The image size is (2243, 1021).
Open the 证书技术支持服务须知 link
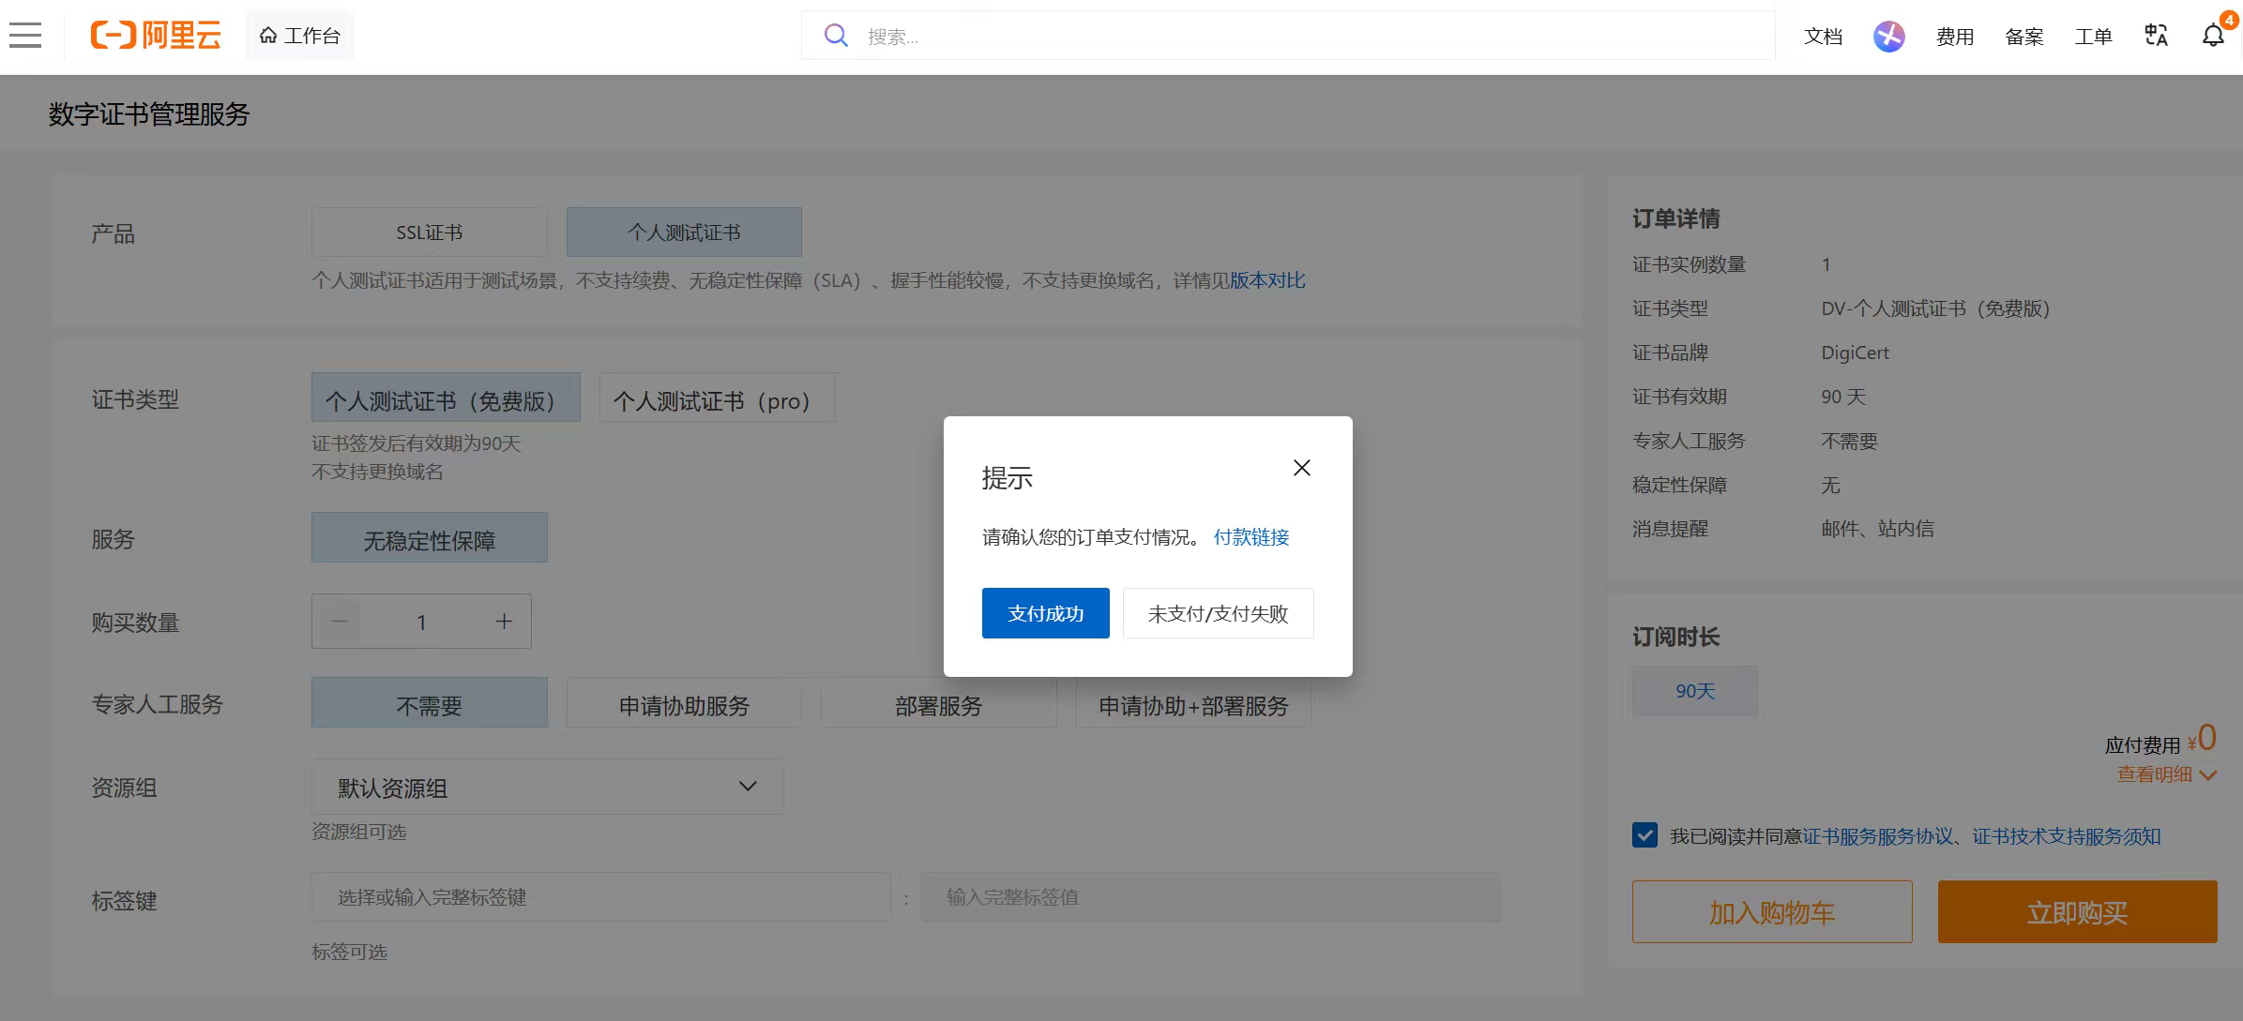tap(2067, 836)
